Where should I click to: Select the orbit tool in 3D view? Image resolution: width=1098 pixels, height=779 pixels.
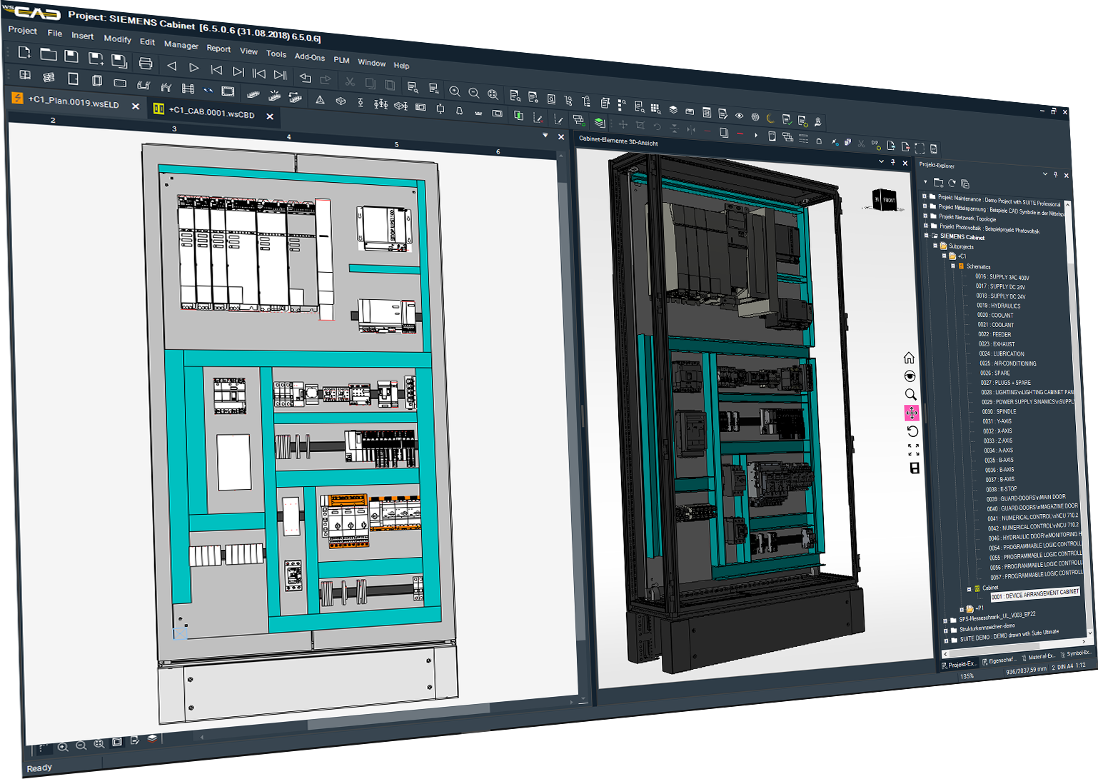910,376
